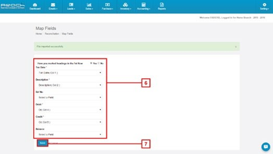The image size is (273, 154).
Task: Open the Purchase menu icon
Action: point(107,5)
